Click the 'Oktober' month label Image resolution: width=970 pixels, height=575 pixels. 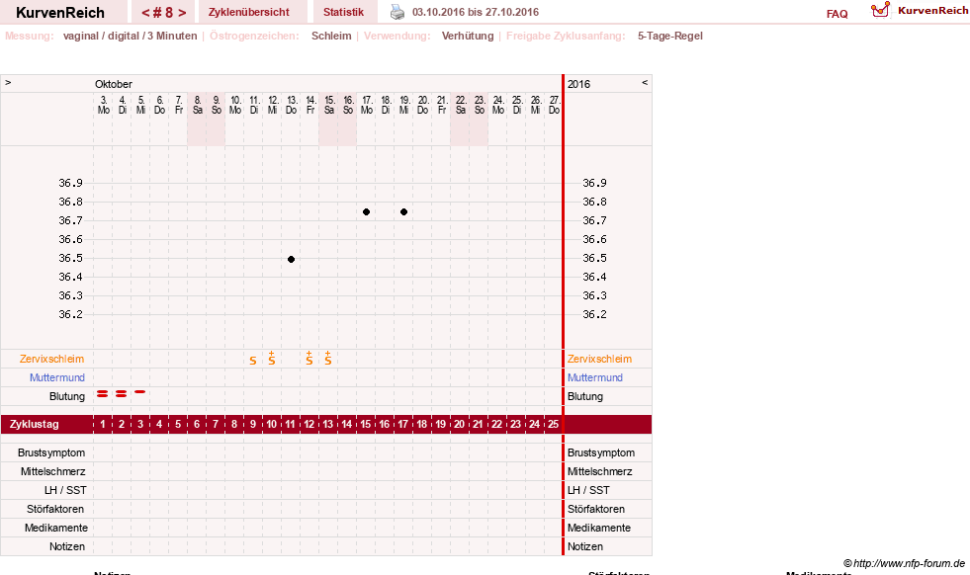113,84
